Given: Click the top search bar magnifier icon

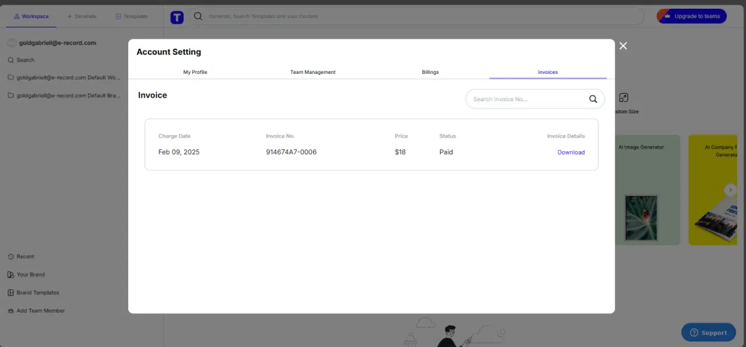Looking at the screenshot, I should (x=198, y=16).
